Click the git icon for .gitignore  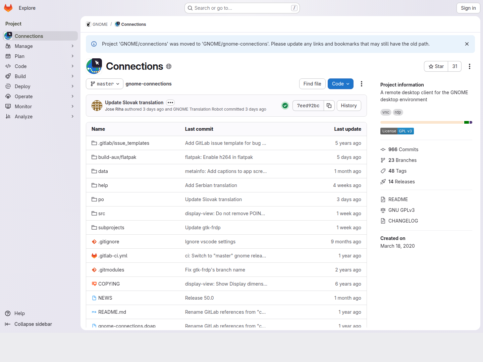click(x=94, y=242)
